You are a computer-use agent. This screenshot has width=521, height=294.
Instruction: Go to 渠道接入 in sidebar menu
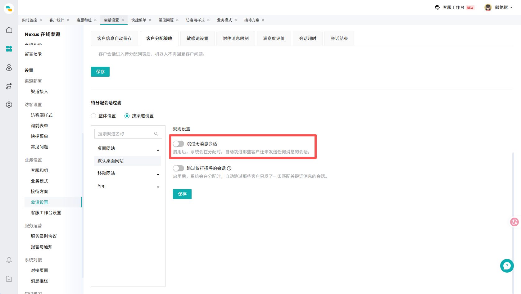click(39, 92)
